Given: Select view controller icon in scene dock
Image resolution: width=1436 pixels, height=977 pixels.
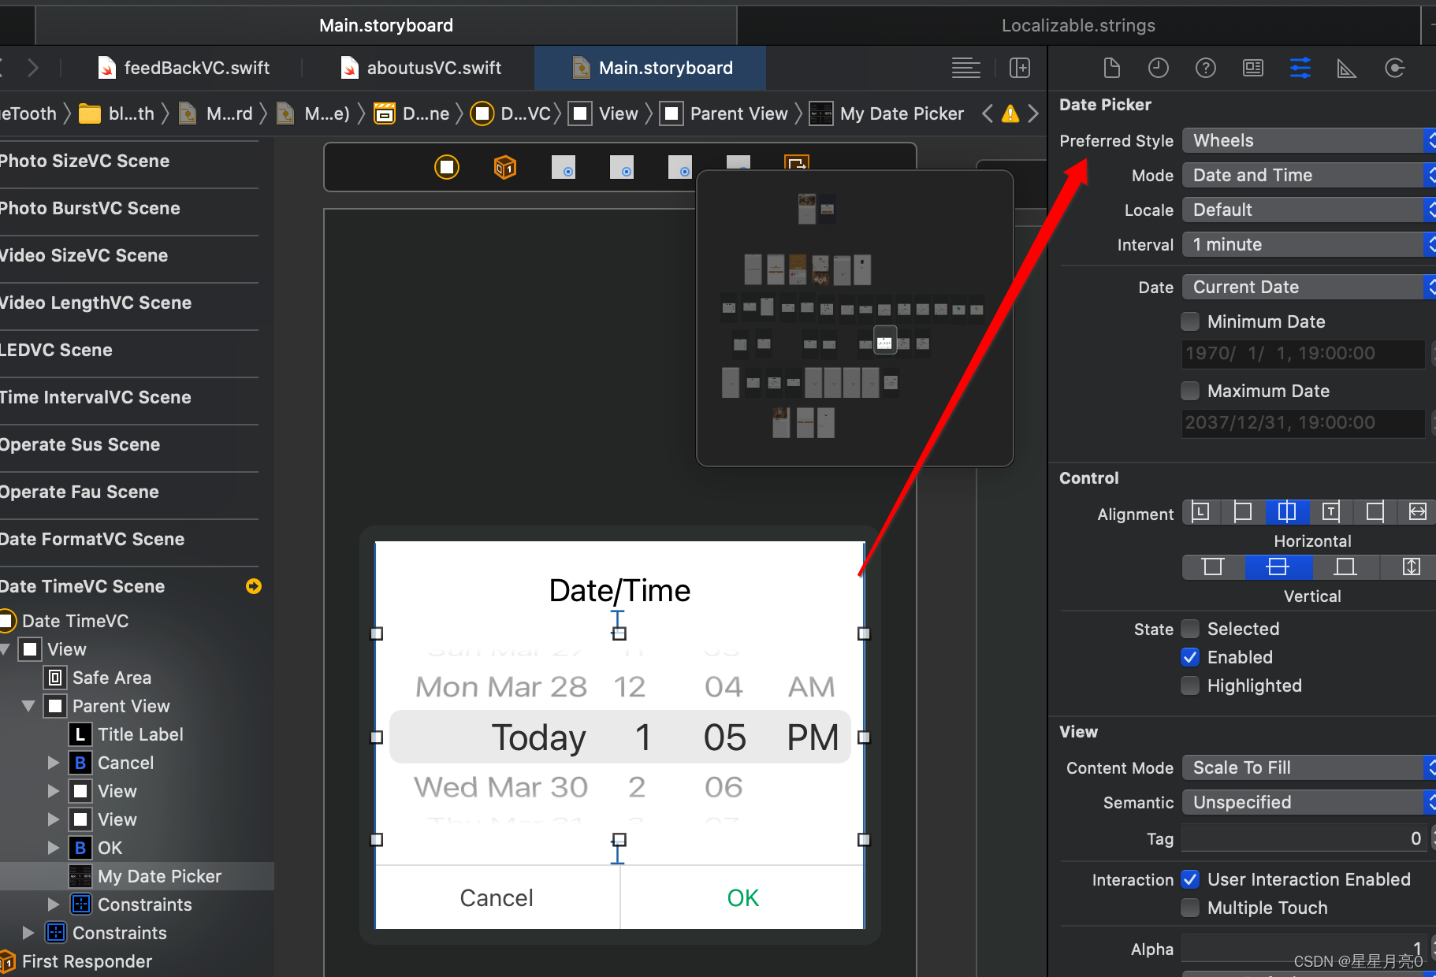Looking at the screenshot, I should (x=447, y=167).
